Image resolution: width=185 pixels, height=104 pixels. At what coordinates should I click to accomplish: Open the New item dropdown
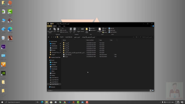(x=92, y=28)
